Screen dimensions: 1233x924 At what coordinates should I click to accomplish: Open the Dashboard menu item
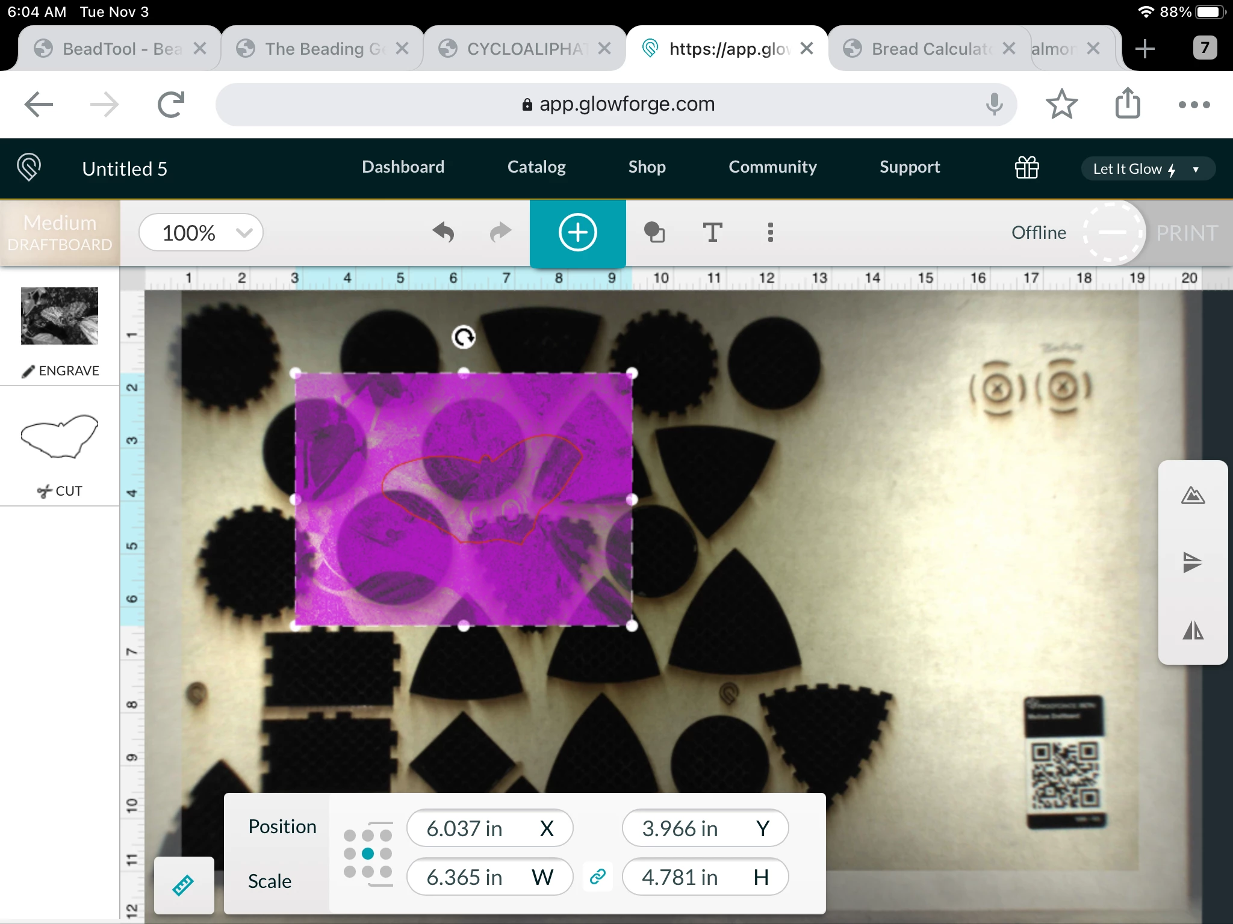click(403, 167)
